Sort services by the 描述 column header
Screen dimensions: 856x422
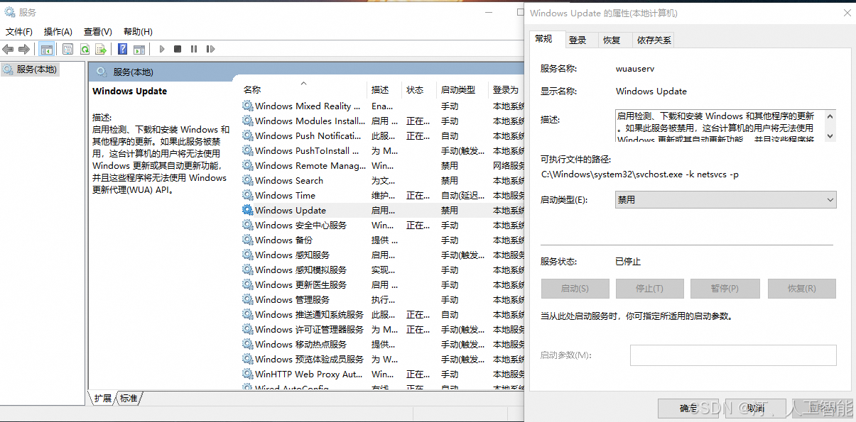point(385,90)
